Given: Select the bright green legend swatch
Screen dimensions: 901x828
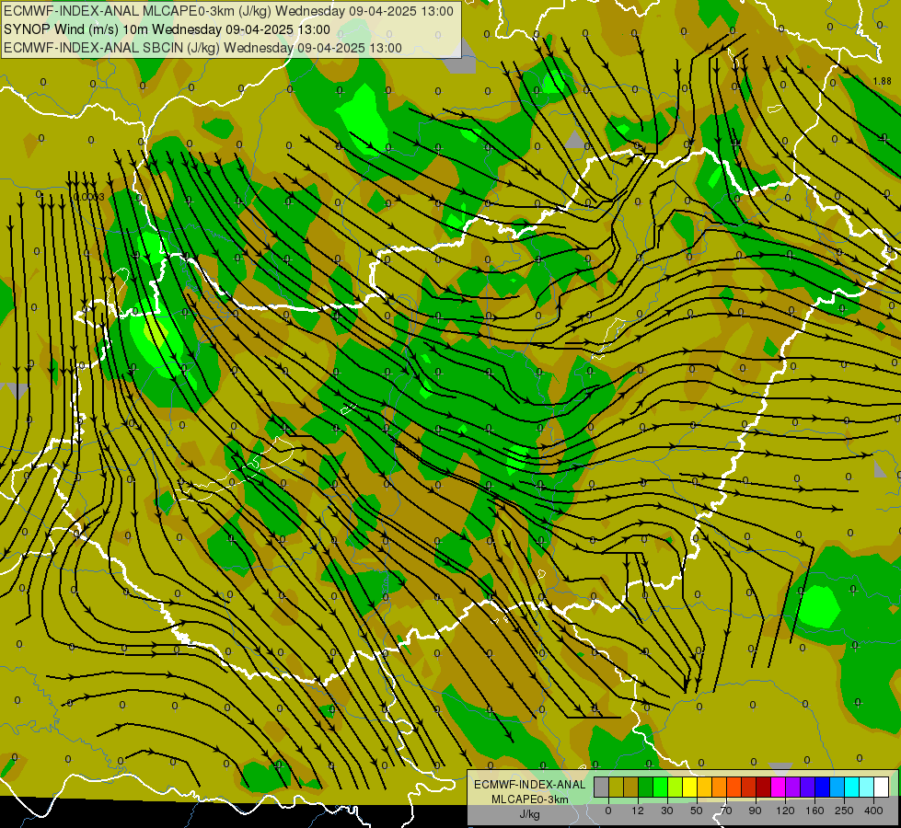Looking at the screenshot, I should click(660, 787).
